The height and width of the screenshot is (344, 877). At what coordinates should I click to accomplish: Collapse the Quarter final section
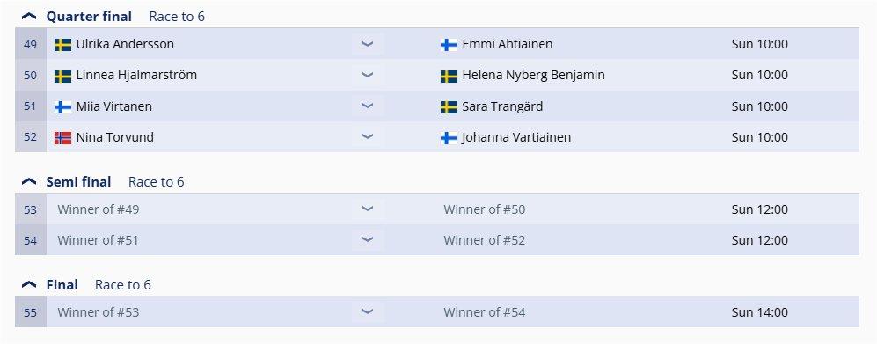click(x=29, y=17)
